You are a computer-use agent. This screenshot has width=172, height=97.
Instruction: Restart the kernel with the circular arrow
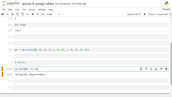tap(38, 14)
